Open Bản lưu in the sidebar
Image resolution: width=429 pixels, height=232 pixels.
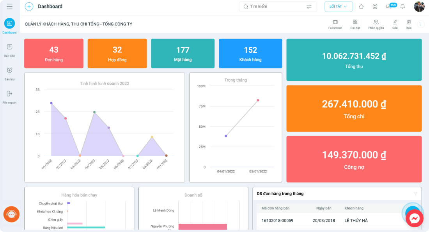click(x=10, y=74)
